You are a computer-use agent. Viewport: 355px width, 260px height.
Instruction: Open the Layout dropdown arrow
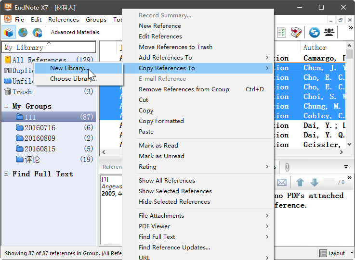352,252
